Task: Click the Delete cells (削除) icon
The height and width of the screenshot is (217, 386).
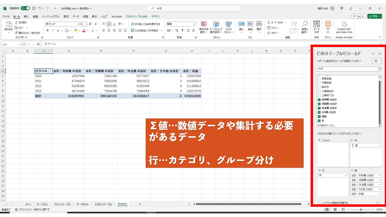Action: (250, 24)
